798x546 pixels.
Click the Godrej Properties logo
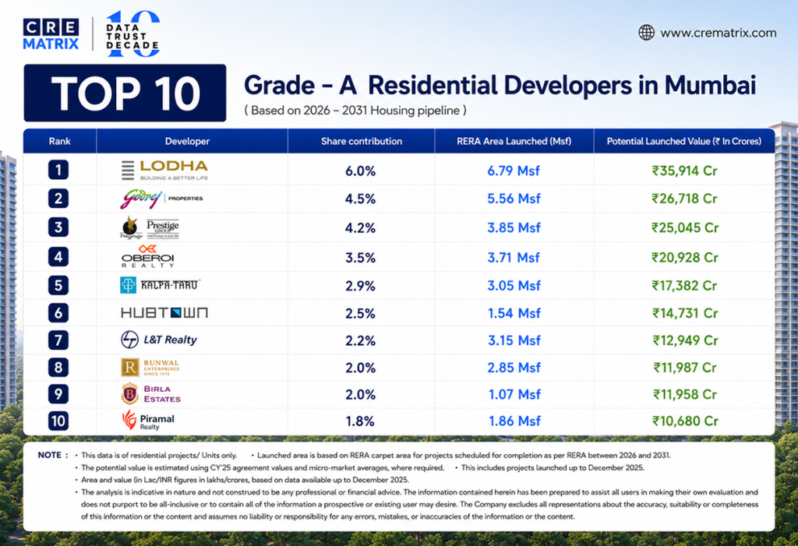coord(161,199)
